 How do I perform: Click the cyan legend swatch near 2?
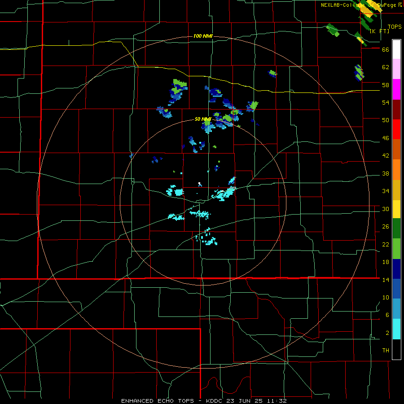point(396,329)
